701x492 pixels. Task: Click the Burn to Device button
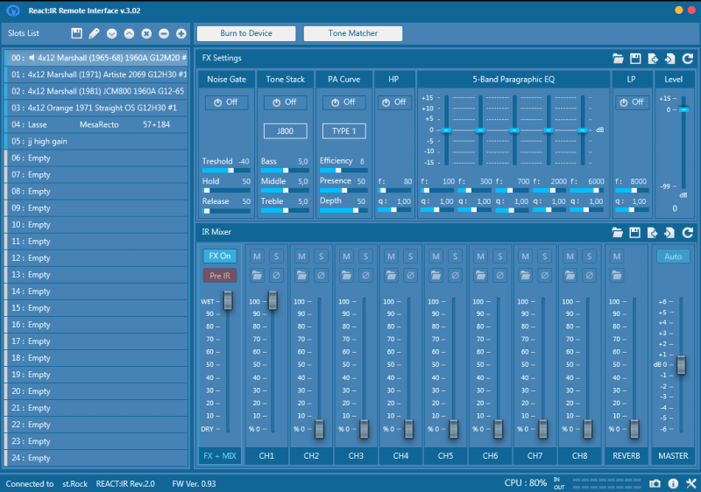click(245, 33)
